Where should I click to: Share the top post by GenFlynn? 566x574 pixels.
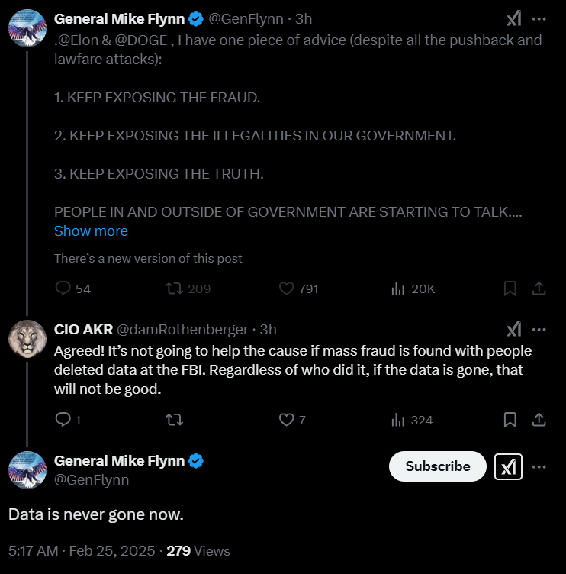(x=538, y=289)
